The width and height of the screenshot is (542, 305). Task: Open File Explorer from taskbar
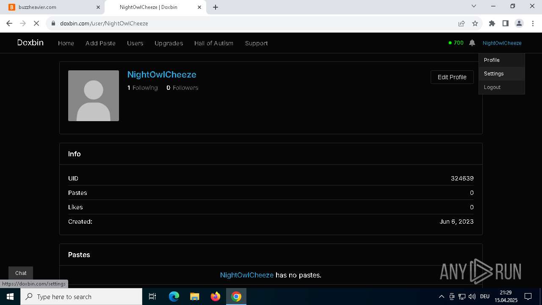coord(195,297)
